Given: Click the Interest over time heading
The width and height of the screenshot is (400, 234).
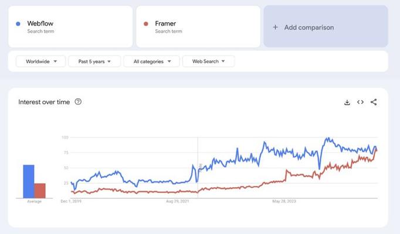Looking at the screenshot, I should coord(44,102).
